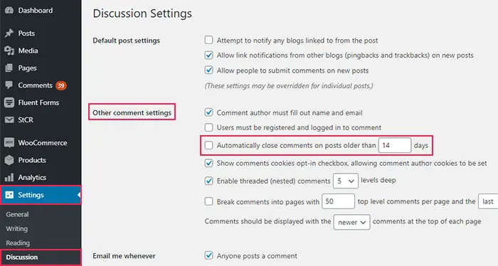Image resolution: width=498 pixels, height=266 pixels.
Task: Open the newer comments order dropdown
Action: click(x=351, y=222)
